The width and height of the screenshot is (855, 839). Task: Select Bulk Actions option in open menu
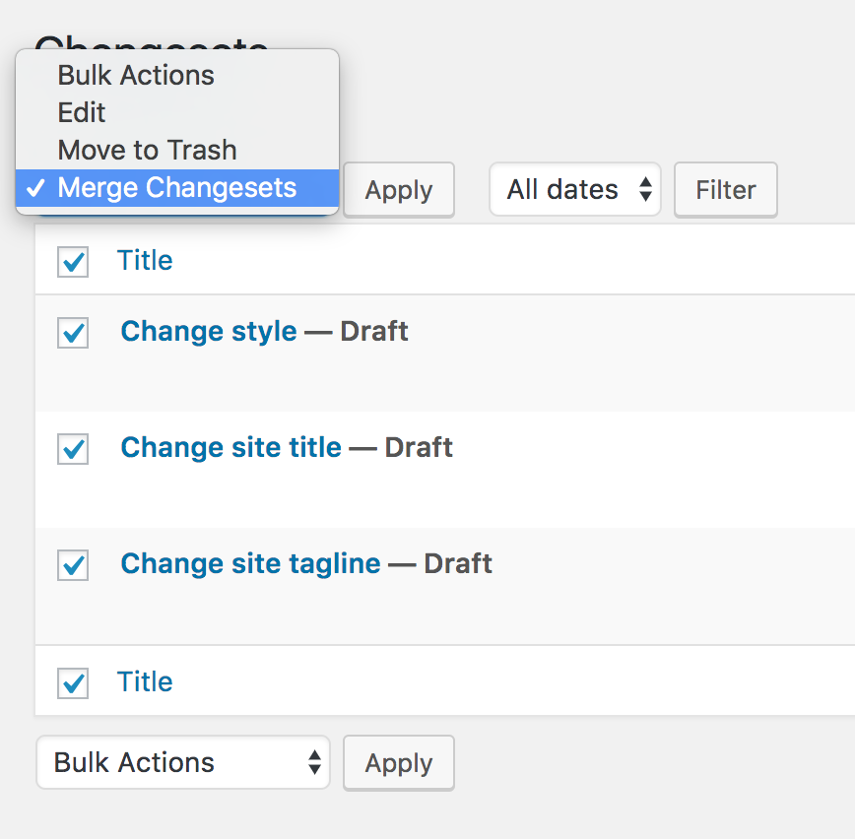(x=136, y=75)
